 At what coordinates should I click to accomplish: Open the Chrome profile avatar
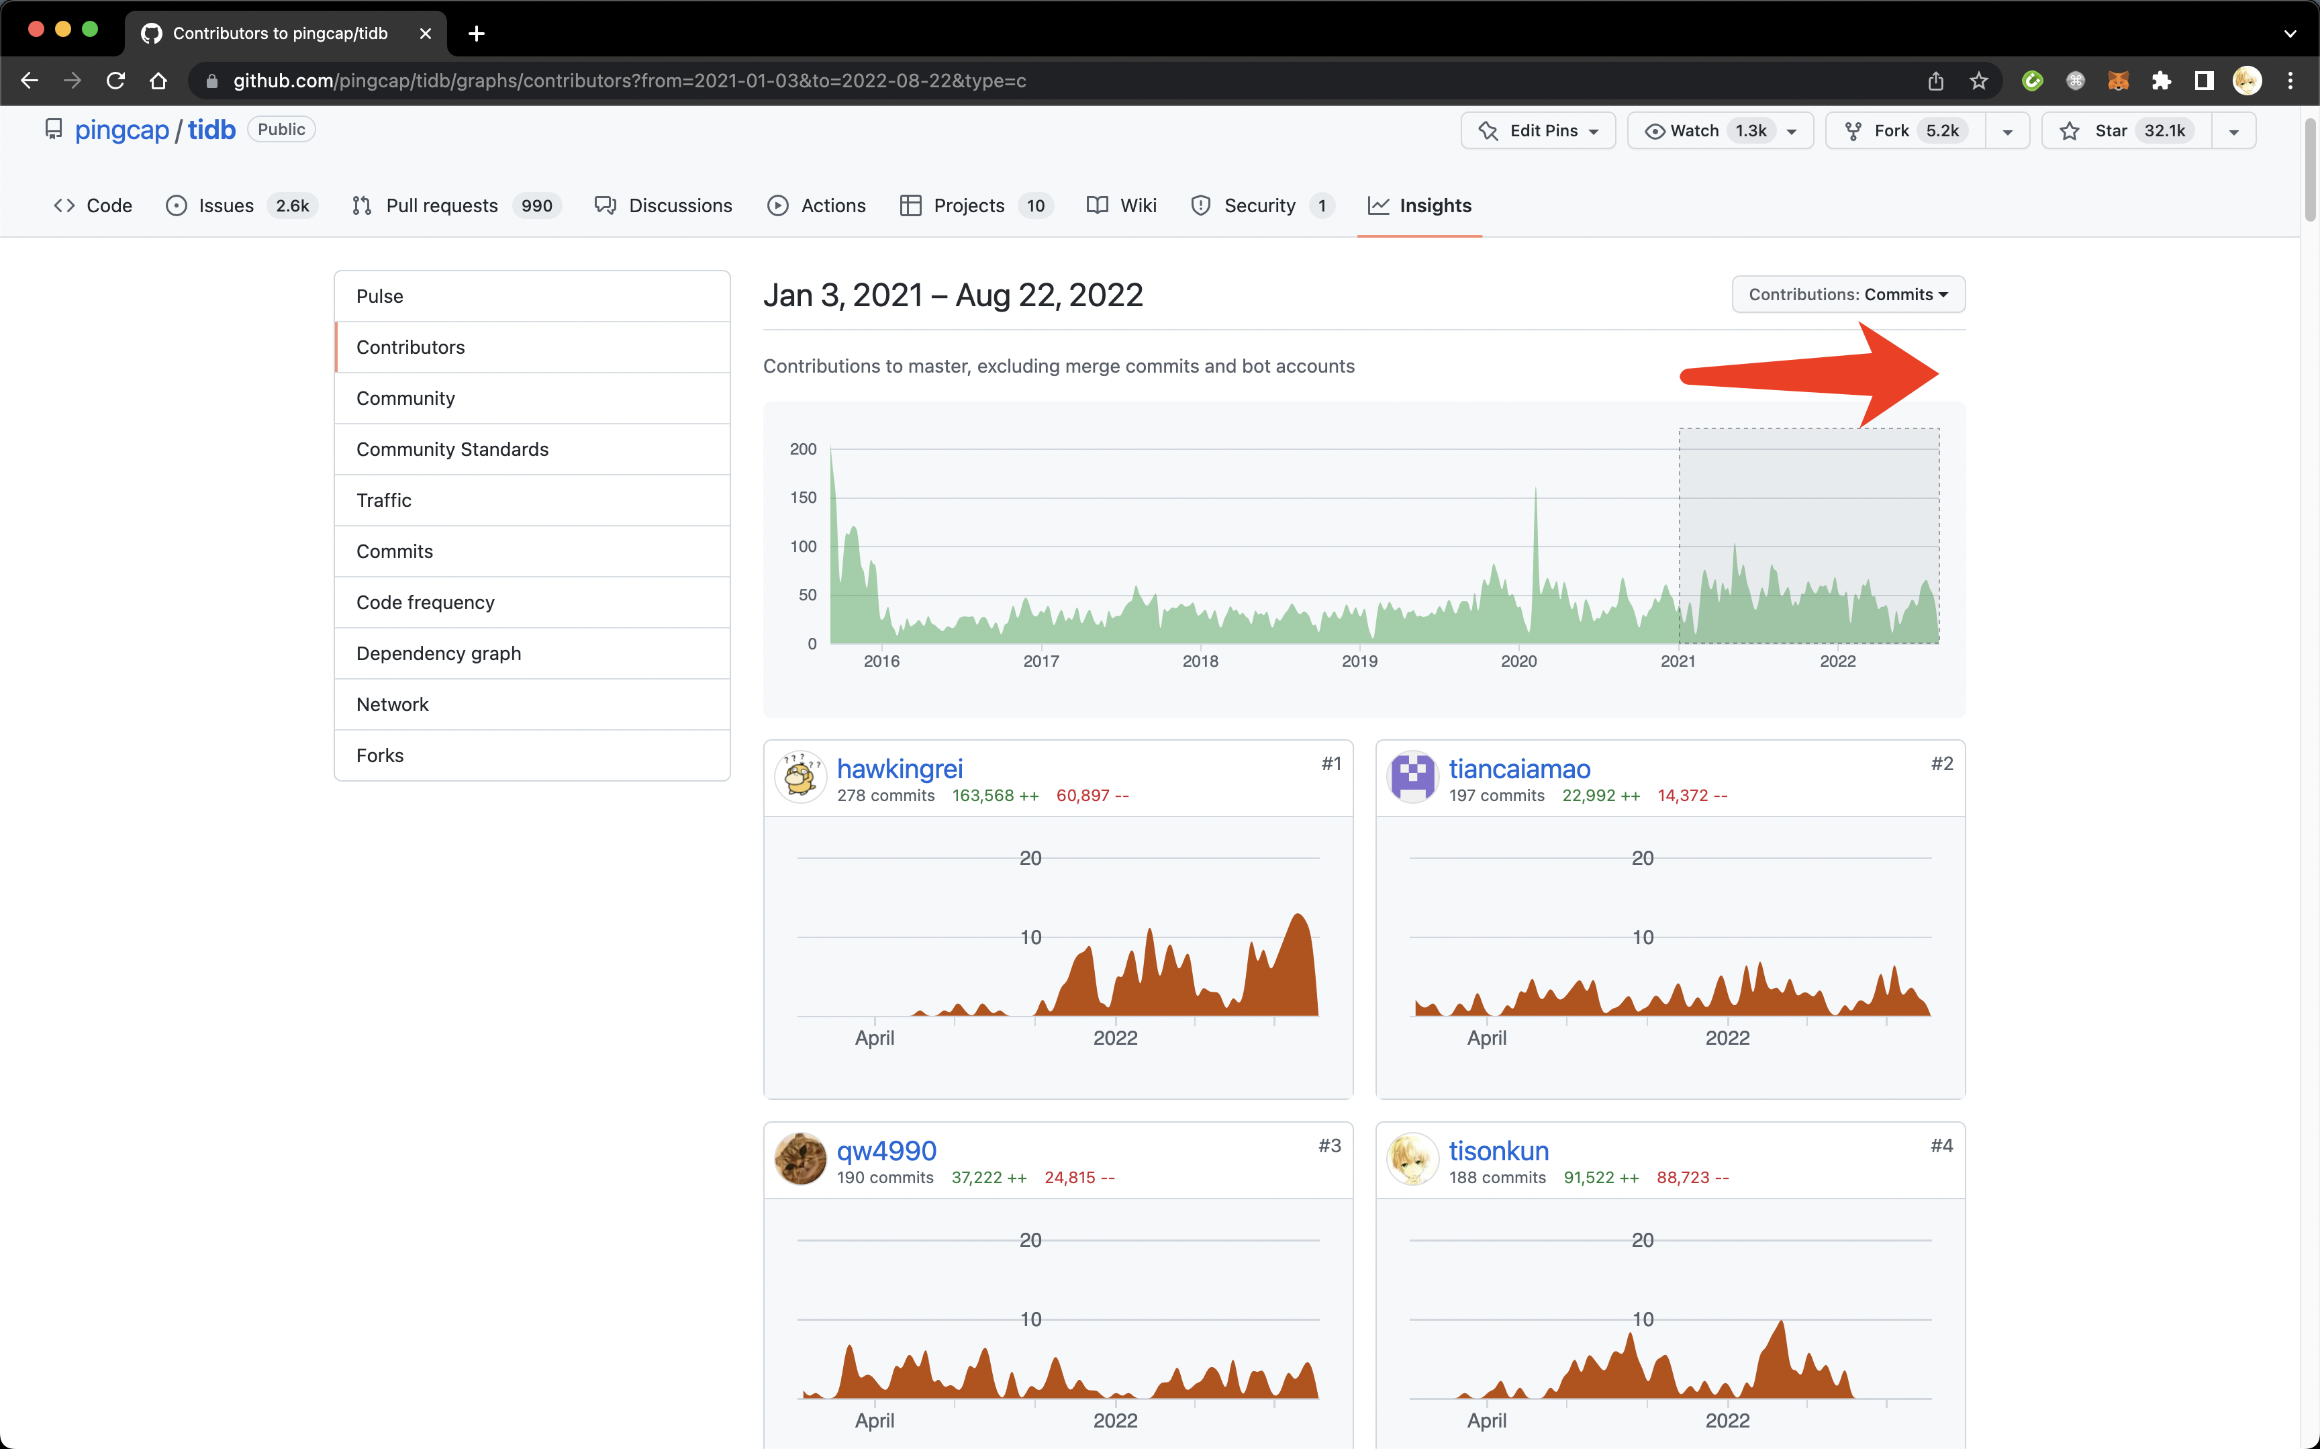coord(2247,81)
